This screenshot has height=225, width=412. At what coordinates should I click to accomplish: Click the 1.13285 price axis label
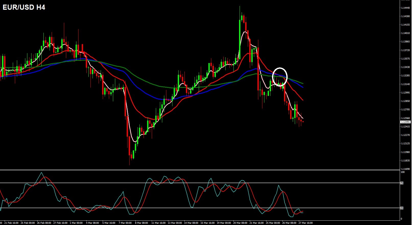[405, 76]
